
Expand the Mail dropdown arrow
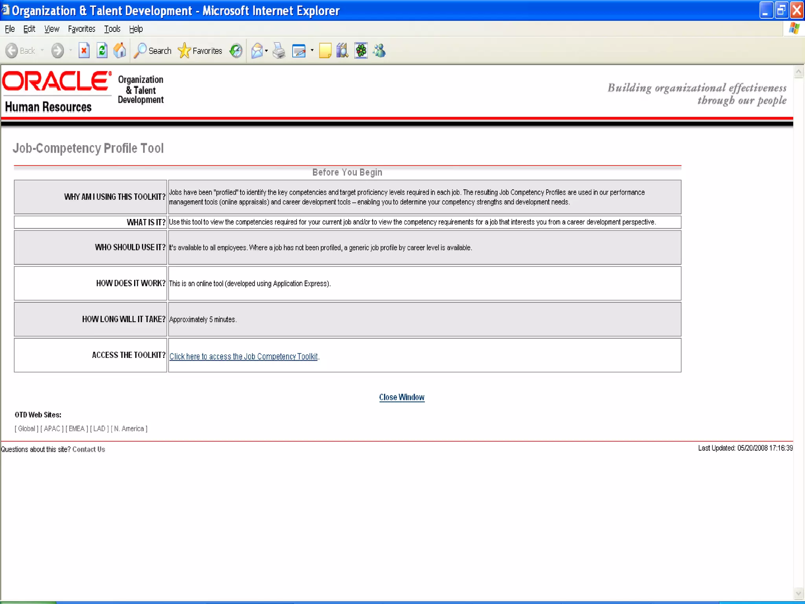pyautogui.click(x=266, y=51)
